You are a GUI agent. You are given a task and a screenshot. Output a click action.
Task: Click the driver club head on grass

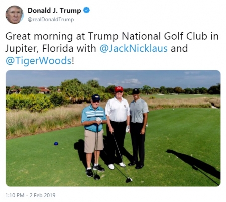coord(129,180)
